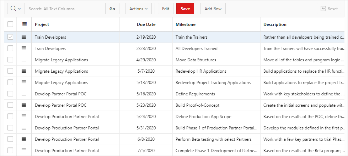Open the Actions dropdown menu
This screenshot has height=156, width=348.
coord(139,9)
